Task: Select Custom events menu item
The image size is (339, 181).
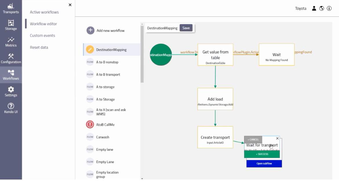Action: [42, 36]
